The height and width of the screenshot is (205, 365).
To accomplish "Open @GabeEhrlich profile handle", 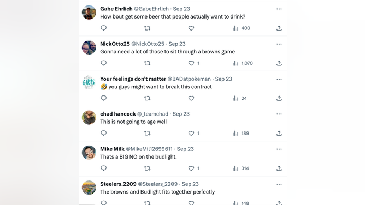I will [151, 9].
